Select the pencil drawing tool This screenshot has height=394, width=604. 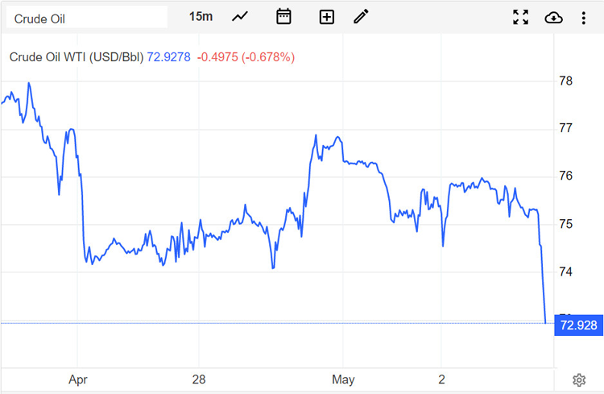coord(361,17)
